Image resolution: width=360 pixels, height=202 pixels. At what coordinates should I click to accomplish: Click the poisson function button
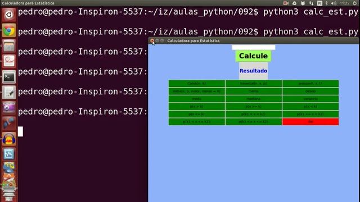click(310, 84)
